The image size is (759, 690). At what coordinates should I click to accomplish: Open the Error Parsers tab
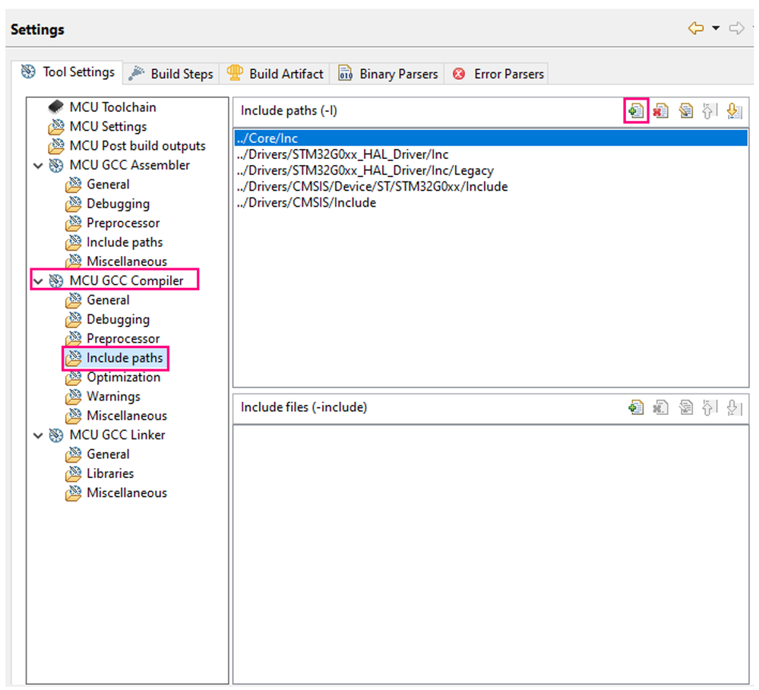[497, 74]
